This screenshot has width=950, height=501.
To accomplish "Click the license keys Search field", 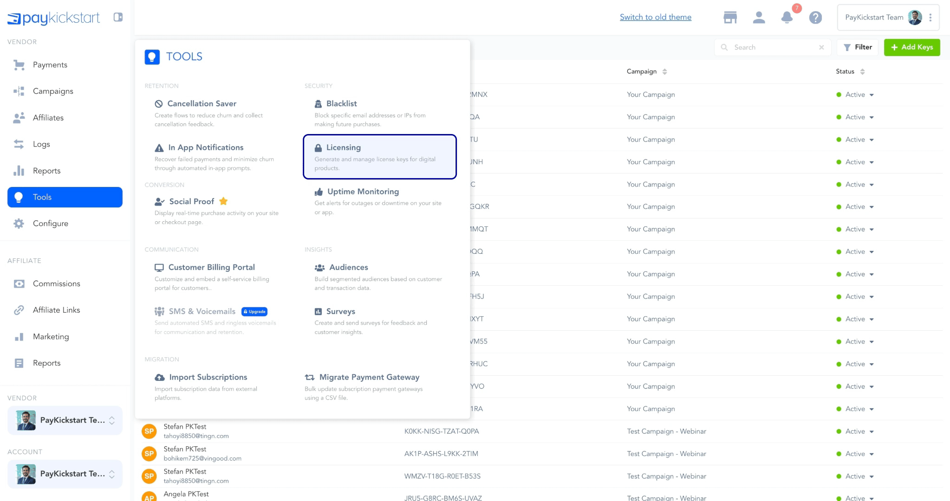I will tap(772, 47).
